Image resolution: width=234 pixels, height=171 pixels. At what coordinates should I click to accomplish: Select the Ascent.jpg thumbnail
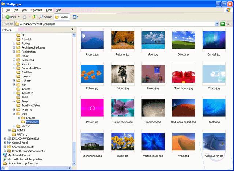[x=92, y=40]
